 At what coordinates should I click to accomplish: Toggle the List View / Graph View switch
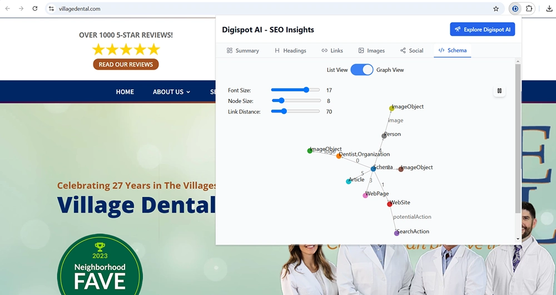click(362, 70)
